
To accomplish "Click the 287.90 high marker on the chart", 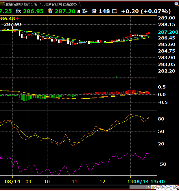I will 12,24.
